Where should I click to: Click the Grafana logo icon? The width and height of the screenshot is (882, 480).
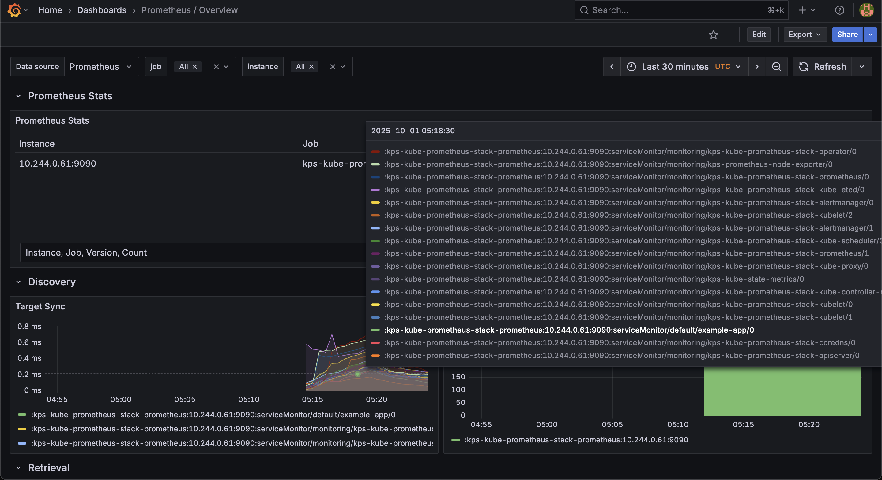(x=14, y=10)
